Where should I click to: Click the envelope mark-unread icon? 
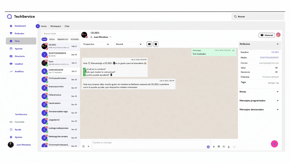click(x=150, y=44)
